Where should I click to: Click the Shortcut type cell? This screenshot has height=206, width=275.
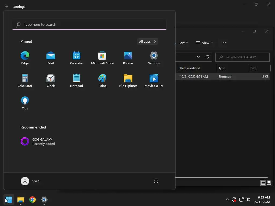[225, 76]
